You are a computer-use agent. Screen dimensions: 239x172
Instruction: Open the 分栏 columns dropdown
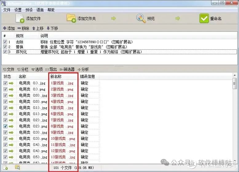pos(23,69)
